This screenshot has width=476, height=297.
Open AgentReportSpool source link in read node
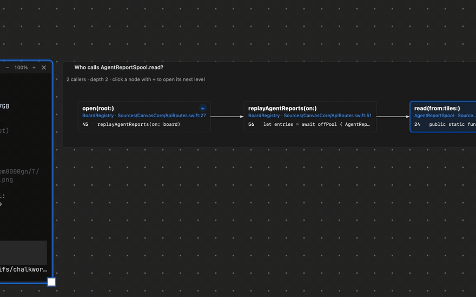click(x=445, y=116)
